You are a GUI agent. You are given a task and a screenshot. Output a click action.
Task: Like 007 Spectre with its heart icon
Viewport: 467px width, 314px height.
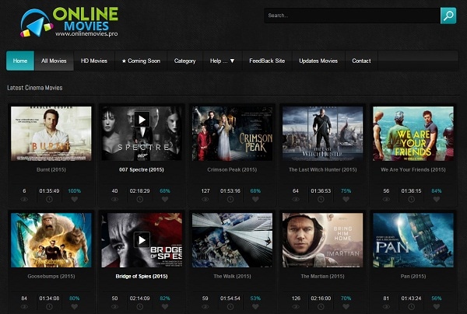165,200
